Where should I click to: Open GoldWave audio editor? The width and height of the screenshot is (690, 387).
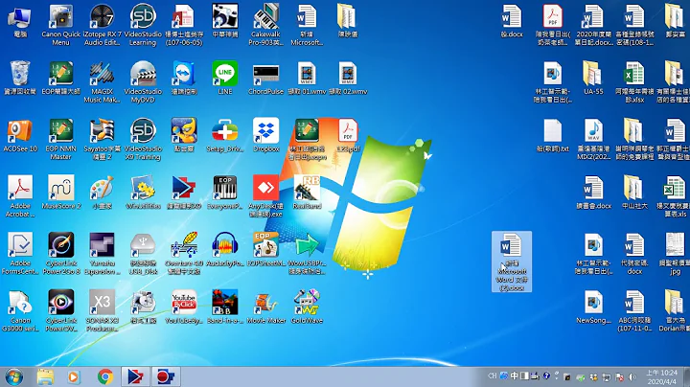(x=307, y=307)
